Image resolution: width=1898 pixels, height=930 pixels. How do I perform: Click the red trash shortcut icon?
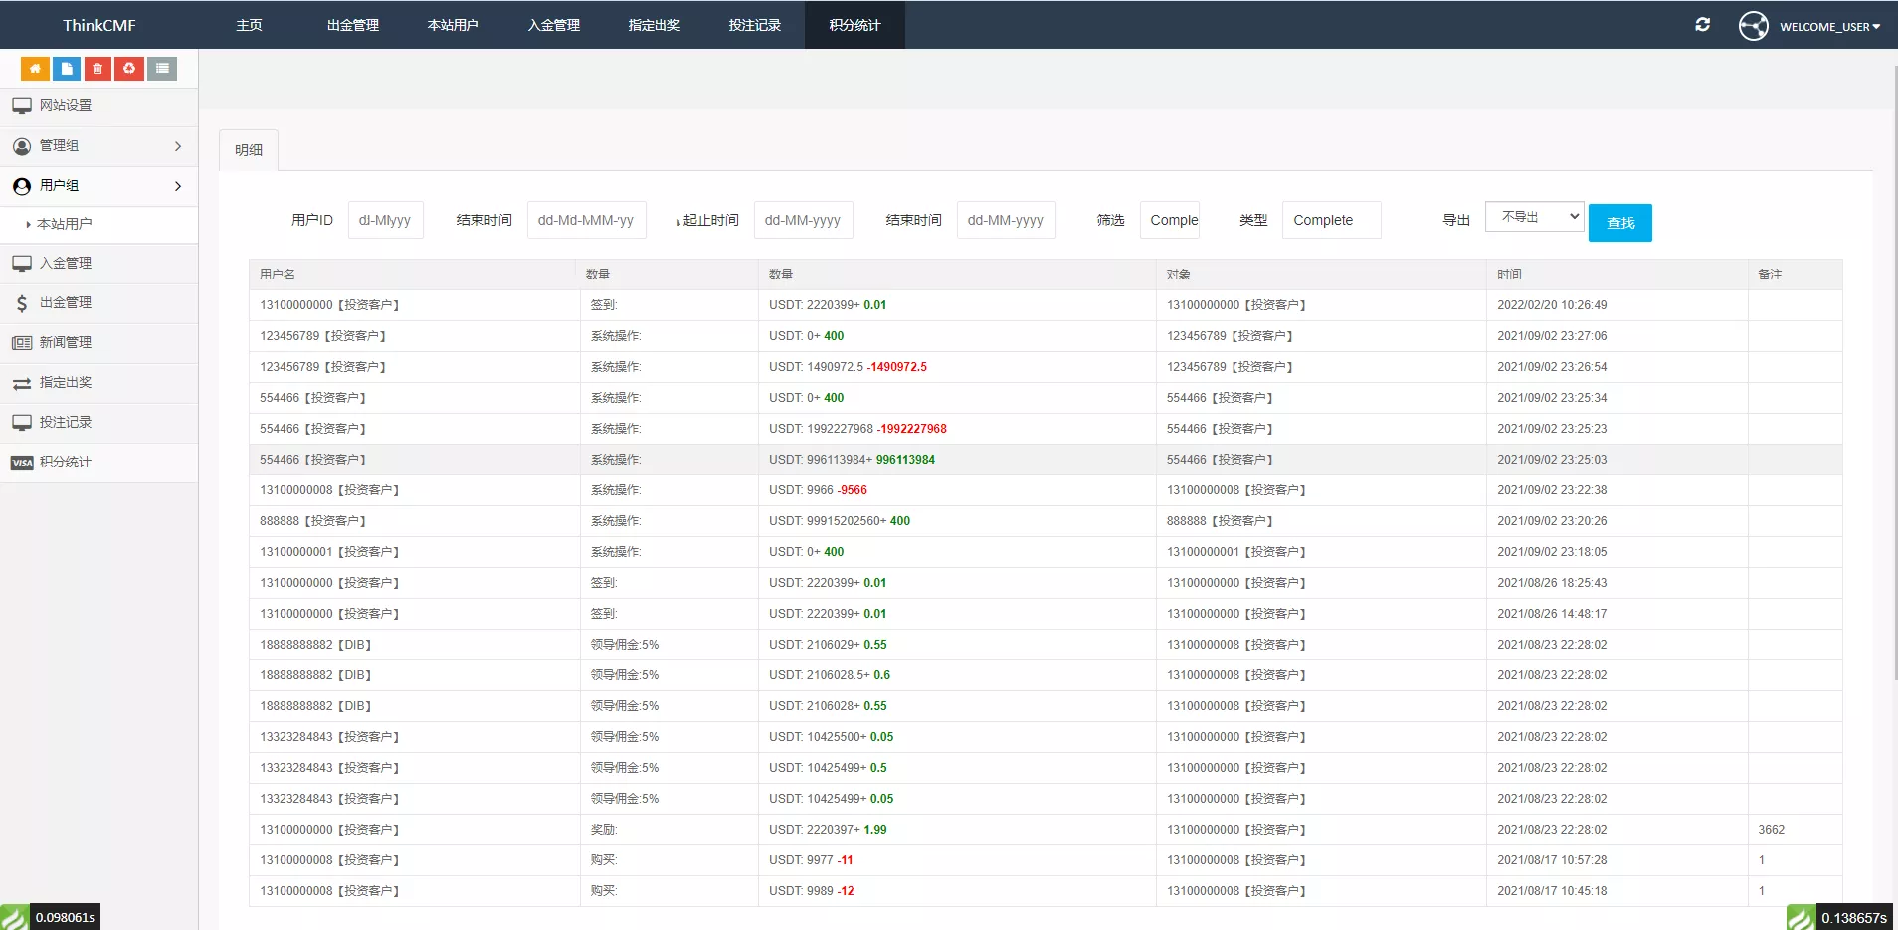pos(97,69)
